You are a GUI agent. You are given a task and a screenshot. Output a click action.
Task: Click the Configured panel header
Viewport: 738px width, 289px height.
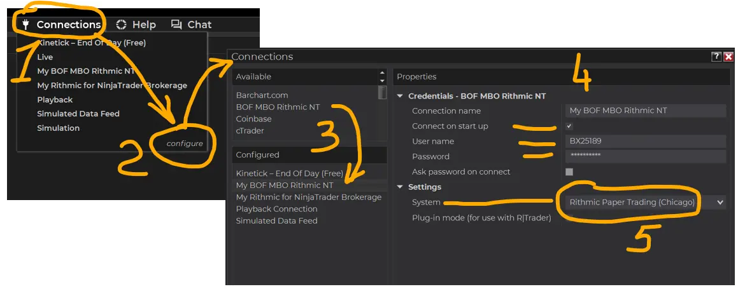coord(309,155)
